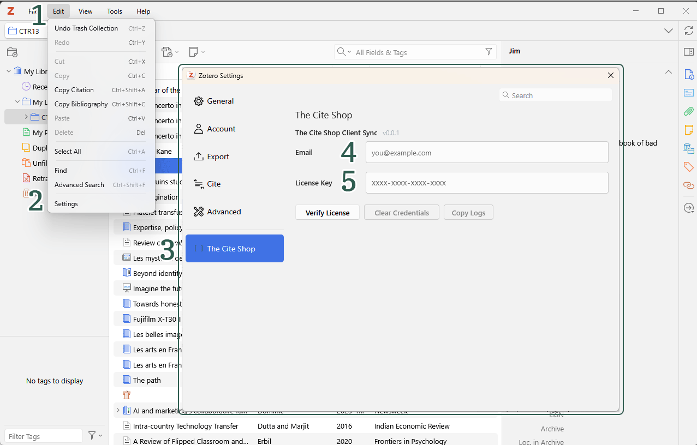Collapse the My L subcollection folder chevron

click(x=17, y=102)
